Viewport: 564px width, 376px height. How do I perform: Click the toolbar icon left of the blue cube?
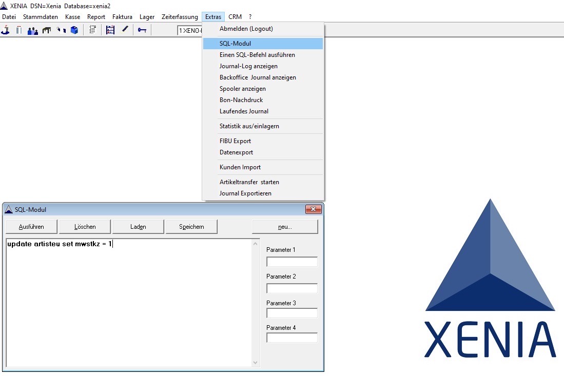coord(61,30)
